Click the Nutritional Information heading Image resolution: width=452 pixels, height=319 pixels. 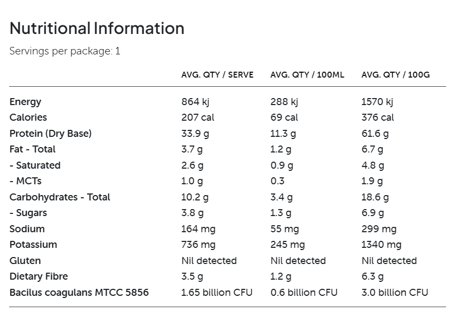(97, 28)
